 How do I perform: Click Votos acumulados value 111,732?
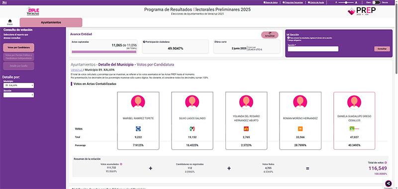[111, 168]
